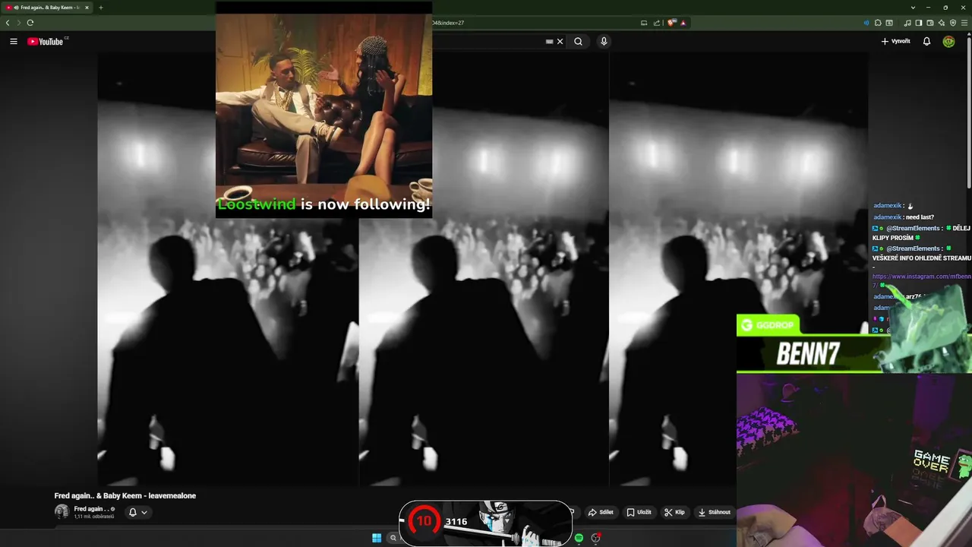Screen dimensions: 972x547
Task: Open the on-screen keyboard icon in search
Action: click(549, 42)
